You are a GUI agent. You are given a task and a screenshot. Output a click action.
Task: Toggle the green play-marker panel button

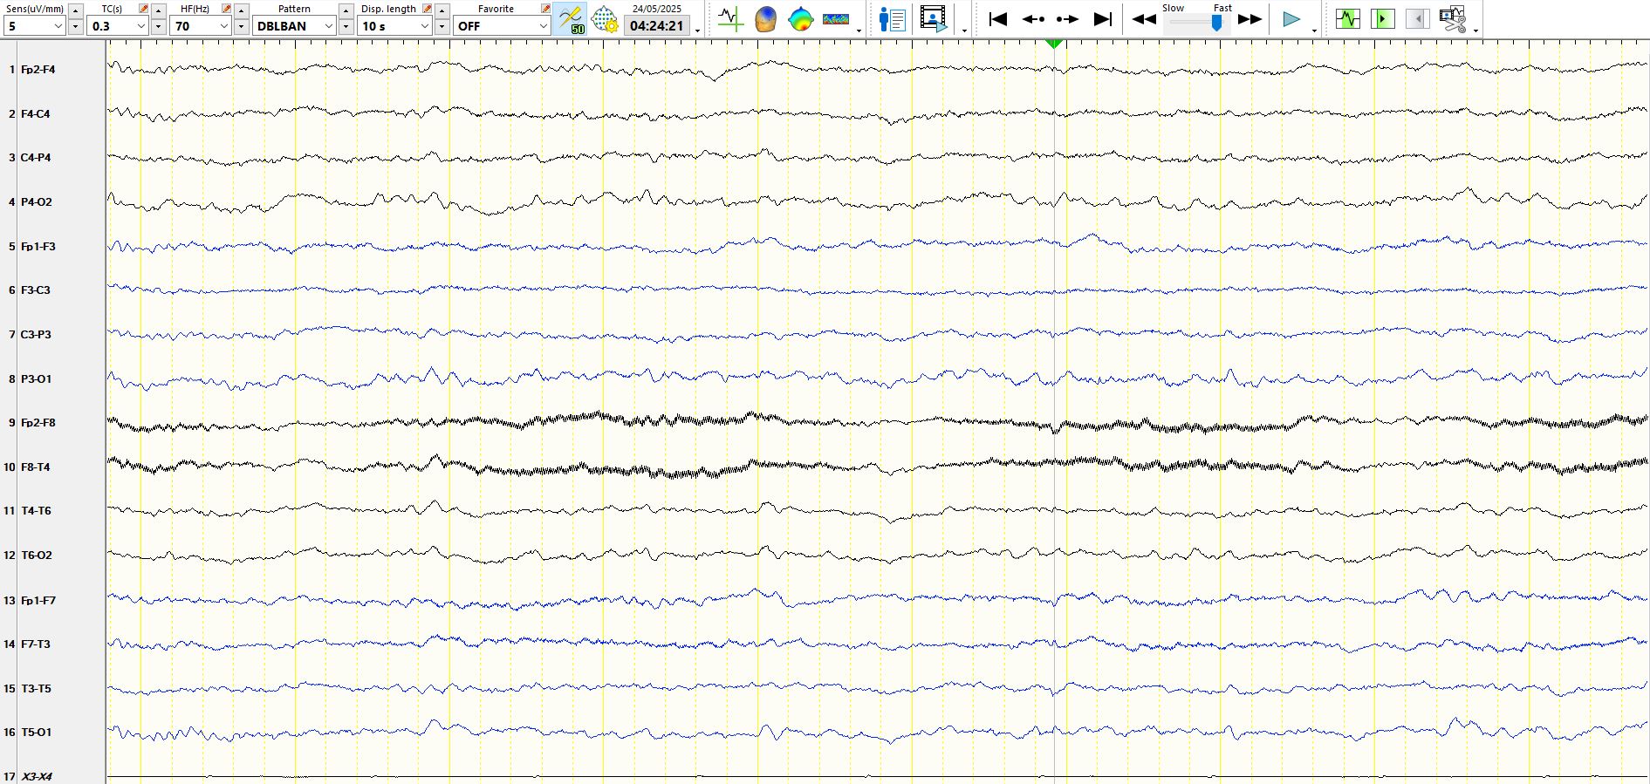click(1382, 19)
